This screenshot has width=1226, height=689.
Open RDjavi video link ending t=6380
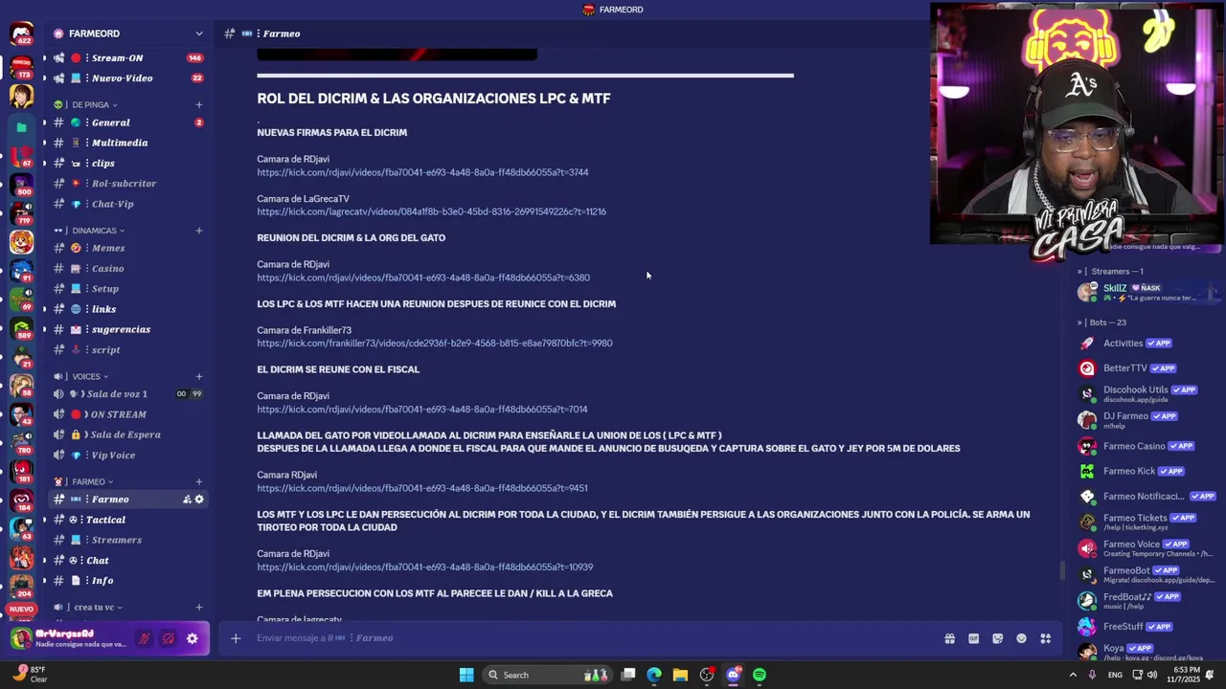[x=423, y=278]
